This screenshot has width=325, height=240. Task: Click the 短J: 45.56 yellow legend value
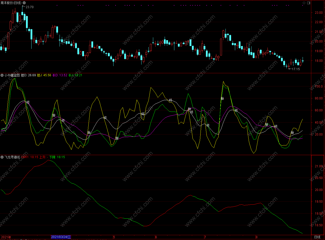click(x=44, y=75)
